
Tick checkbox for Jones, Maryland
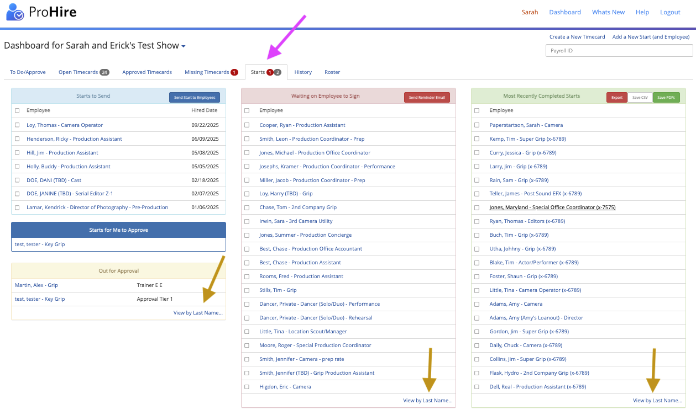(477, 208)
